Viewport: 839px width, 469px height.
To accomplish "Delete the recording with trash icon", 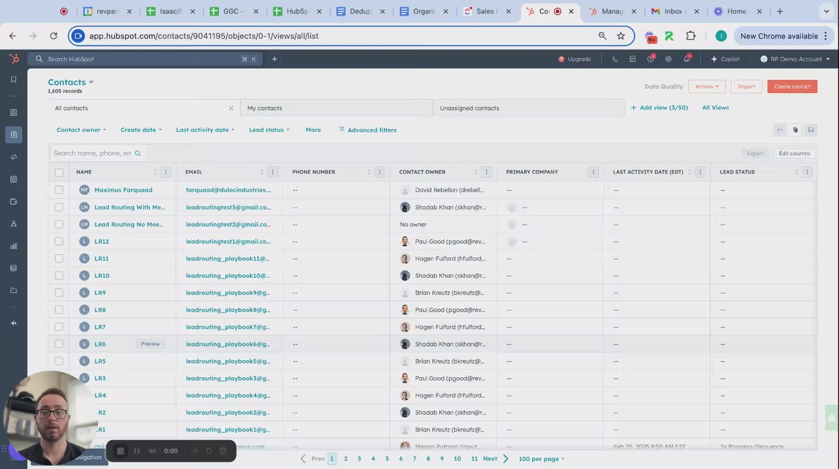I will click(x=223, y=451).
